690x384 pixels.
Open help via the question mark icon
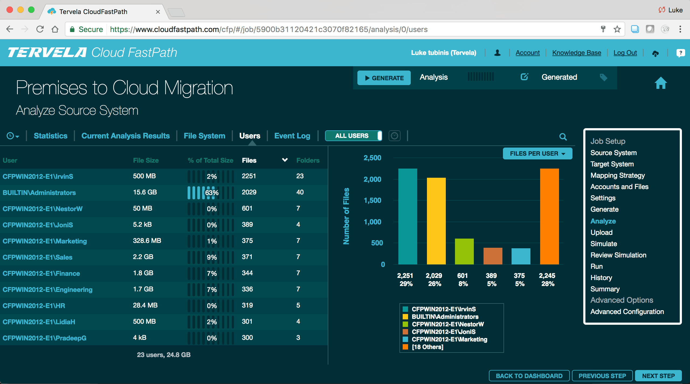[x=681, y=53]
